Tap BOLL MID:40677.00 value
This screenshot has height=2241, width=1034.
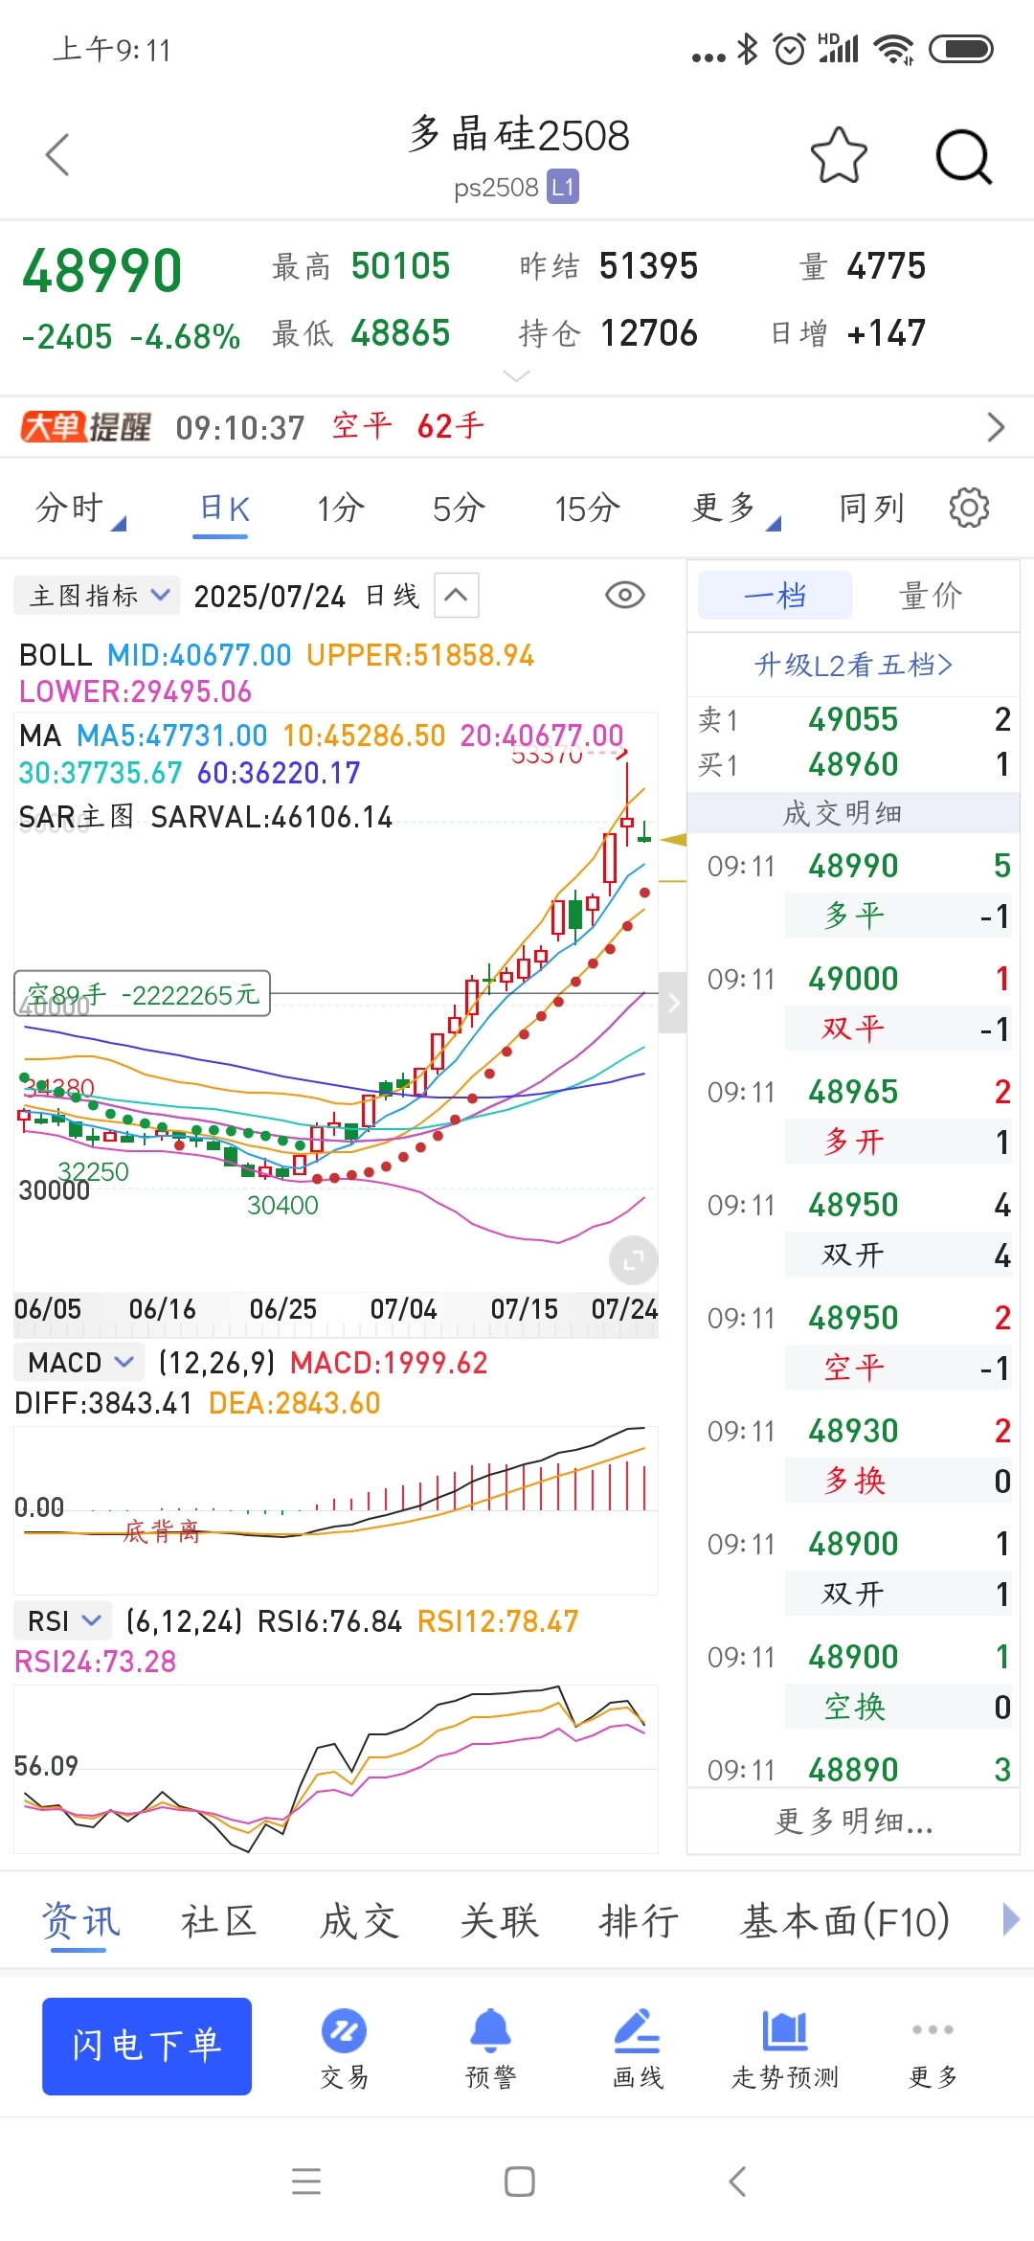tap(198, 655)
